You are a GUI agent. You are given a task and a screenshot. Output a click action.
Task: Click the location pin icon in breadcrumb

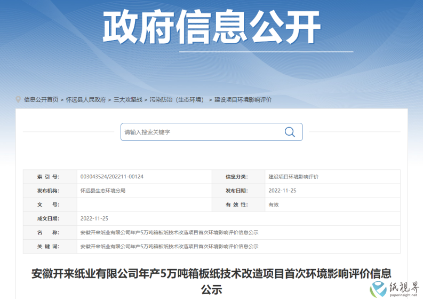tap(18, 100)
